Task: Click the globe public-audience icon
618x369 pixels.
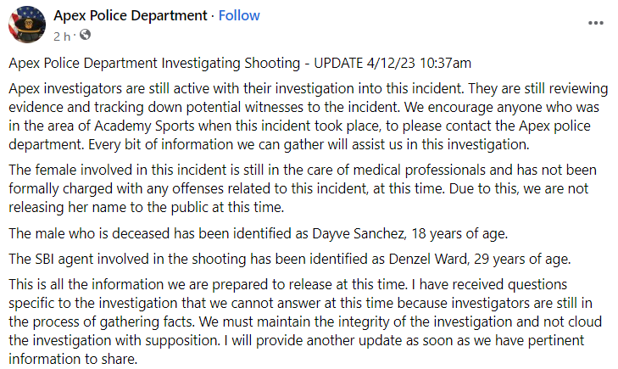Action: pos(85,36)
